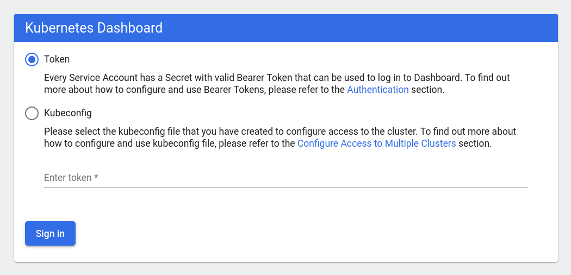Click the "Token" option label text
571x275 pixels.
57,59
